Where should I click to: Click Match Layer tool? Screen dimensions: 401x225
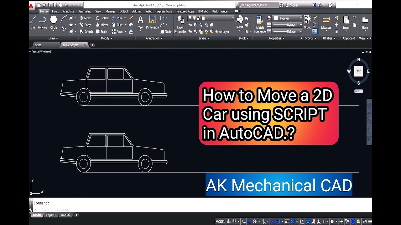(x=219, y=32)
